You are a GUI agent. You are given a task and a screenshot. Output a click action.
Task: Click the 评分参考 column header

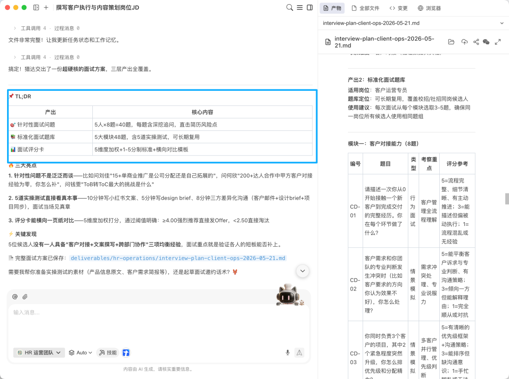tap(457, 164)
